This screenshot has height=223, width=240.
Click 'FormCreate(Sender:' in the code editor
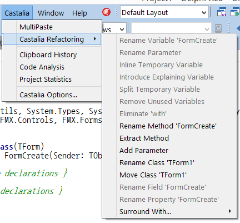44,156
